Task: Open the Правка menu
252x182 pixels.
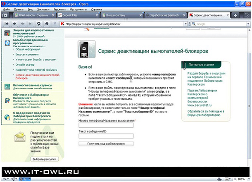Action: [19, 10]
